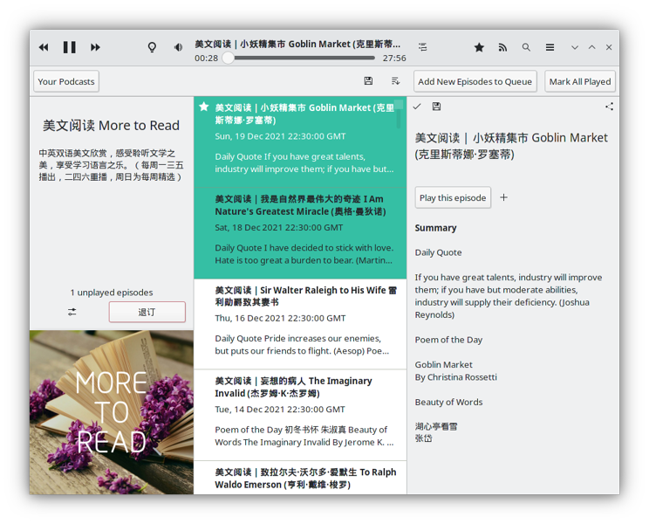Go back to Your Podcasts
The height and width of the screenshot is (524, 649).
tap(66, 81)
